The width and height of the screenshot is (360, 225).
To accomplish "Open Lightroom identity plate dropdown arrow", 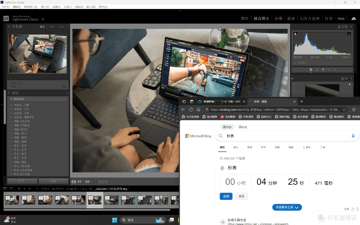I will (x=43, y=20).
